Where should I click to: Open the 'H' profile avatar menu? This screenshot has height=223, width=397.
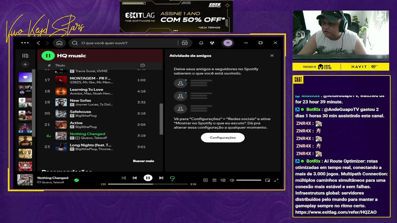[x=228, y=43]
